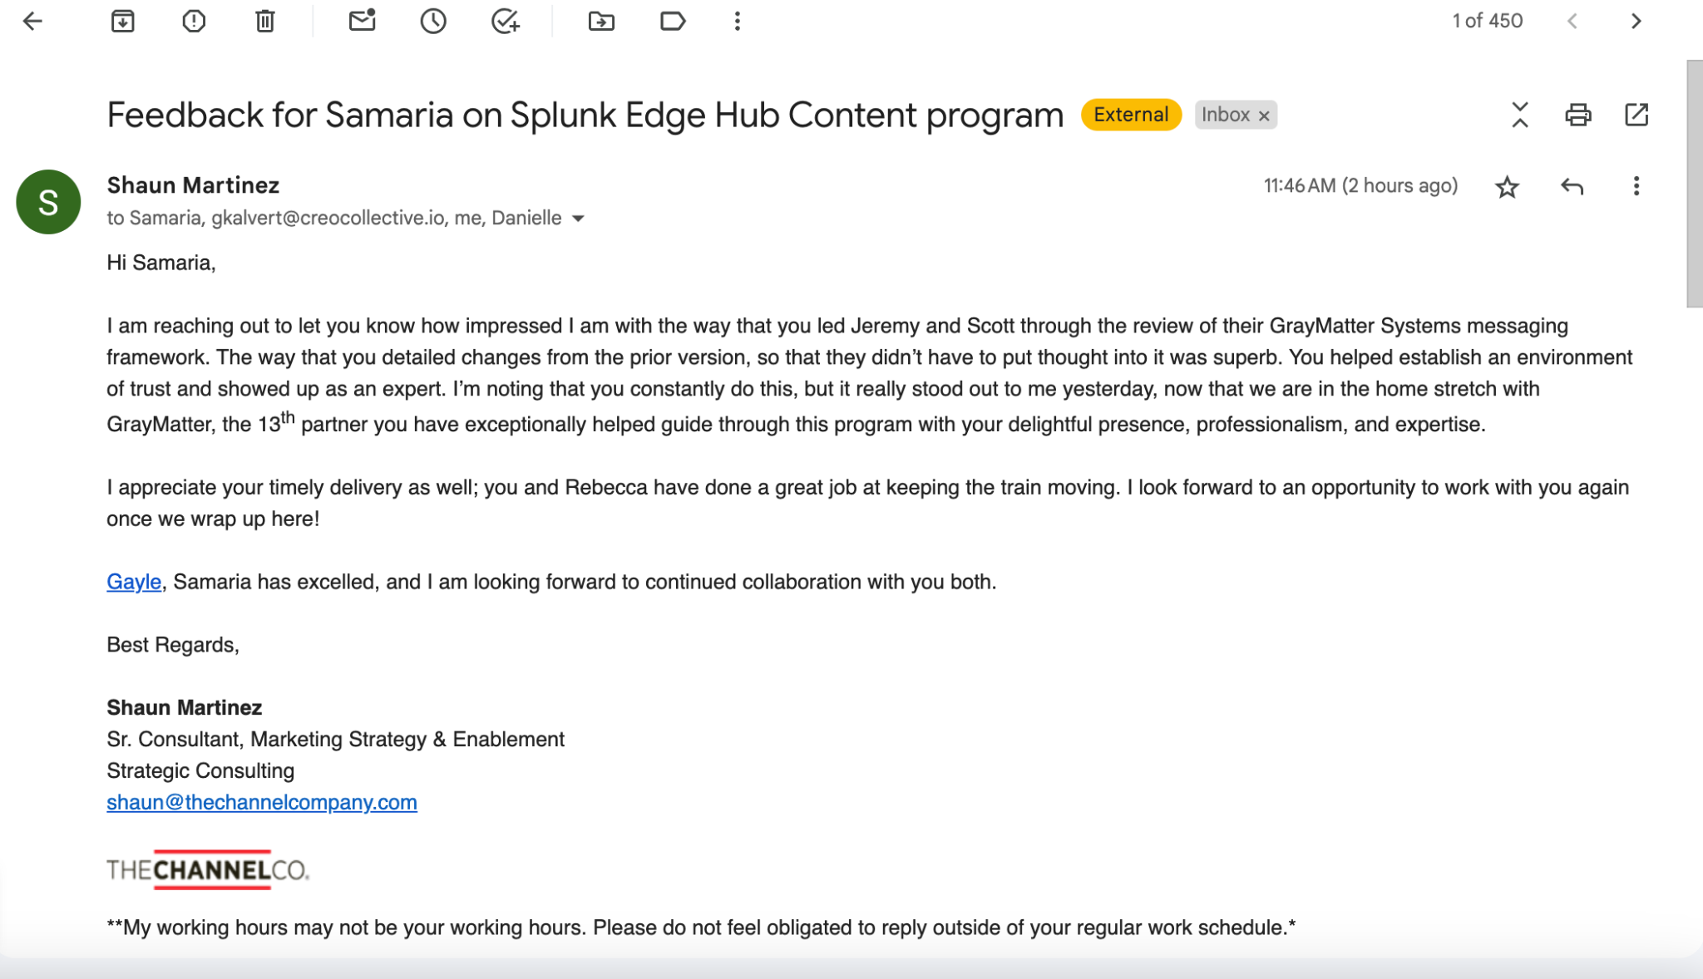Screen dimensions: 1703x979
Task: Open the Labels icon in toolbar
Action: pos(672,21)
